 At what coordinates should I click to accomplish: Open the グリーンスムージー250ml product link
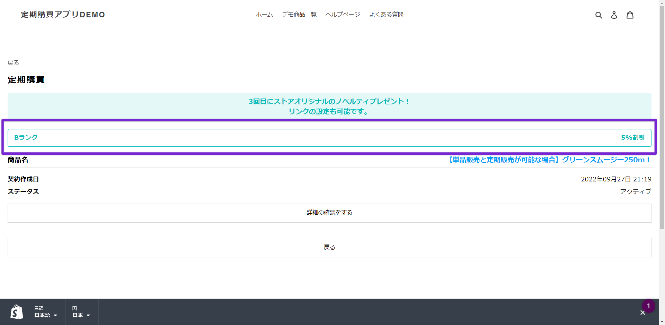(549, 160)
